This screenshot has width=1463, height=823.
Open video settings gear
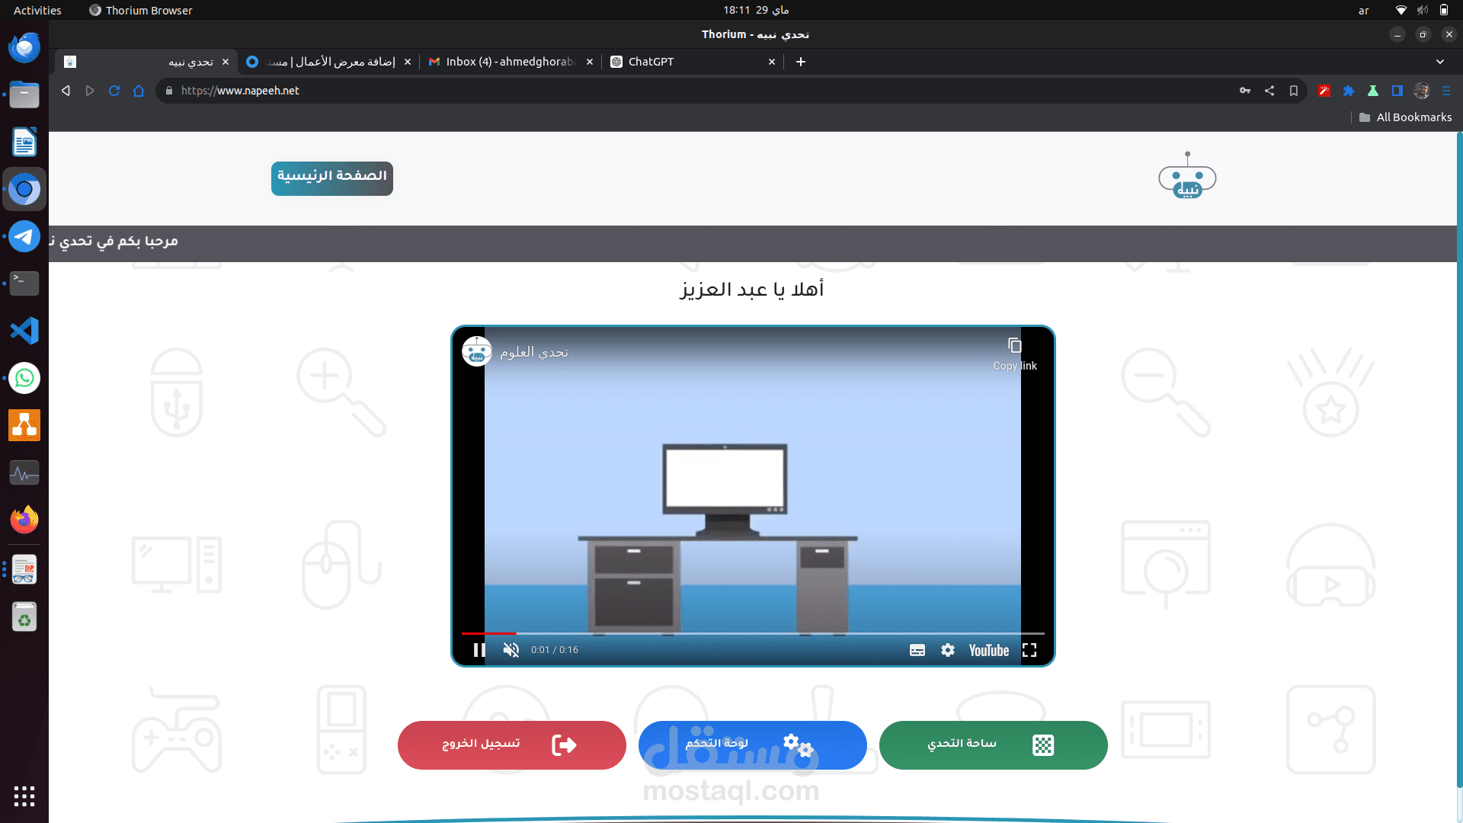[x=948, y=650]
